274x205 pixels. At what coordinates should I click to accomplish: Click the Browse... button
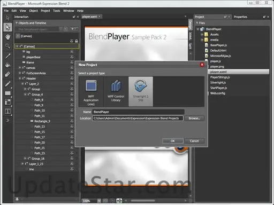click(x=194, y=119)
